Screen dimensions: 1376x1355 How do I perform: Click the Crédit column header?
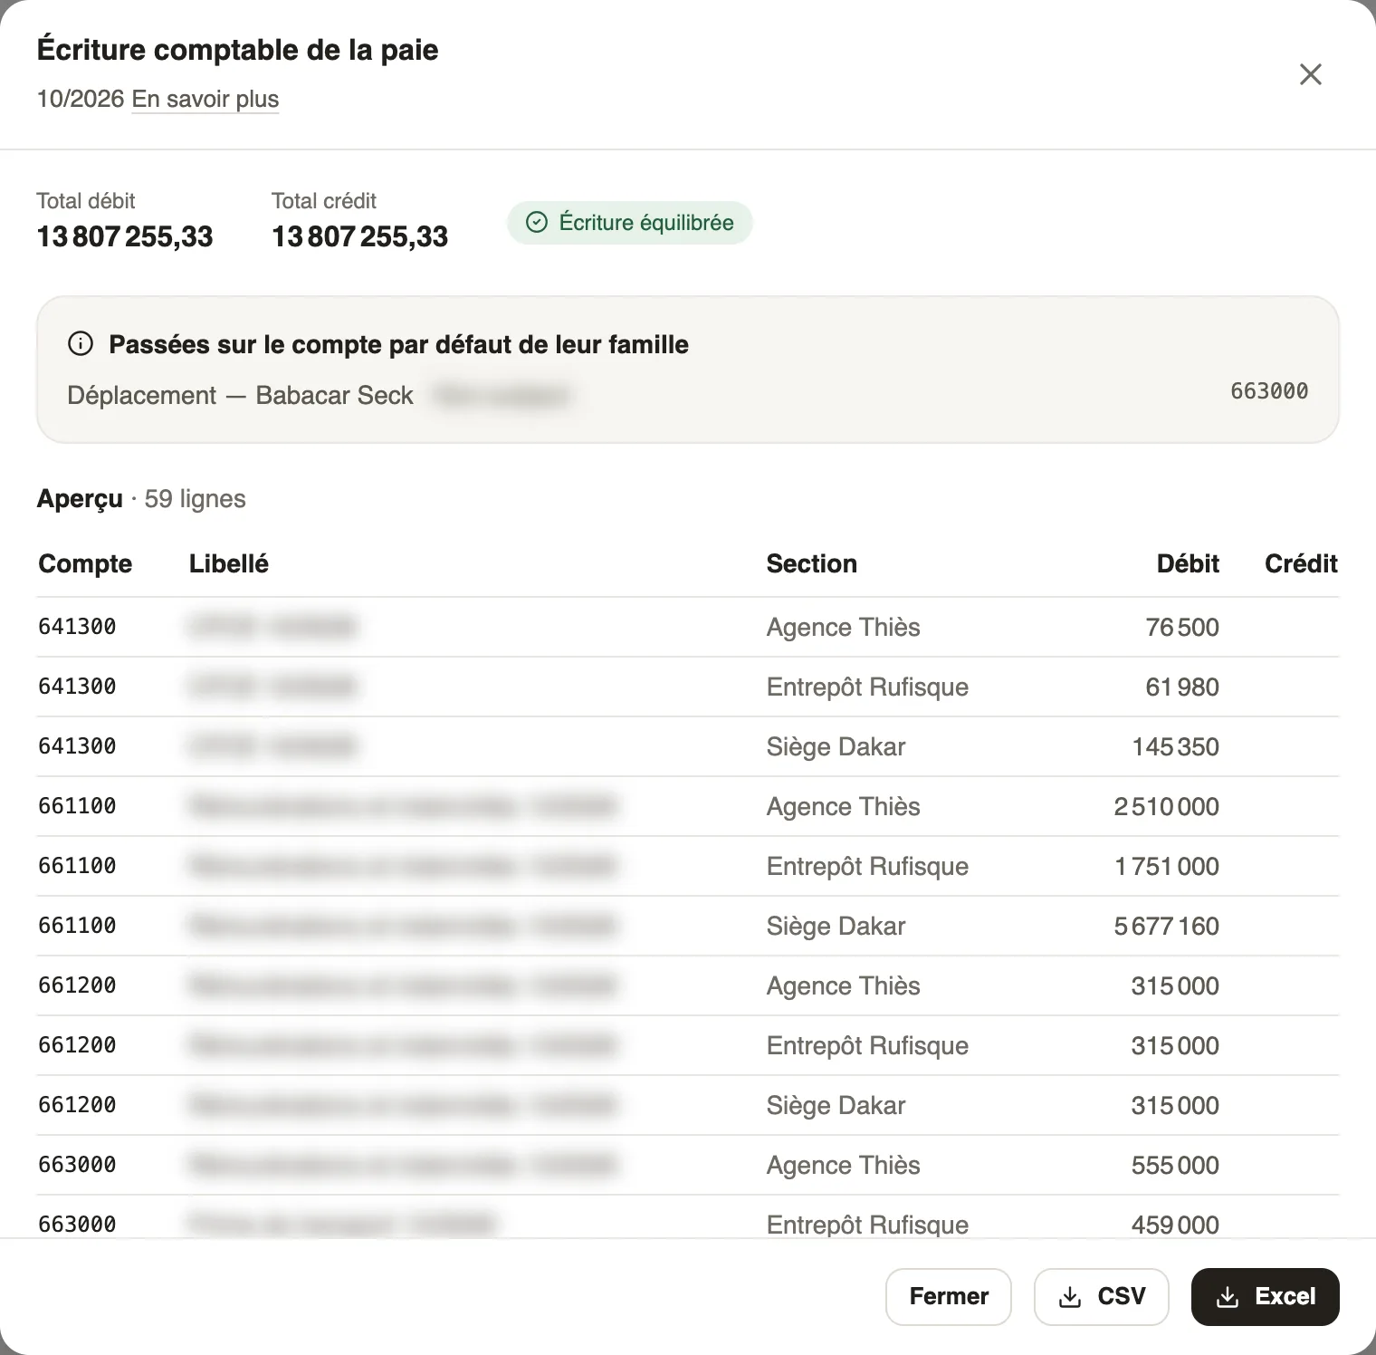tap(1301, 563)
